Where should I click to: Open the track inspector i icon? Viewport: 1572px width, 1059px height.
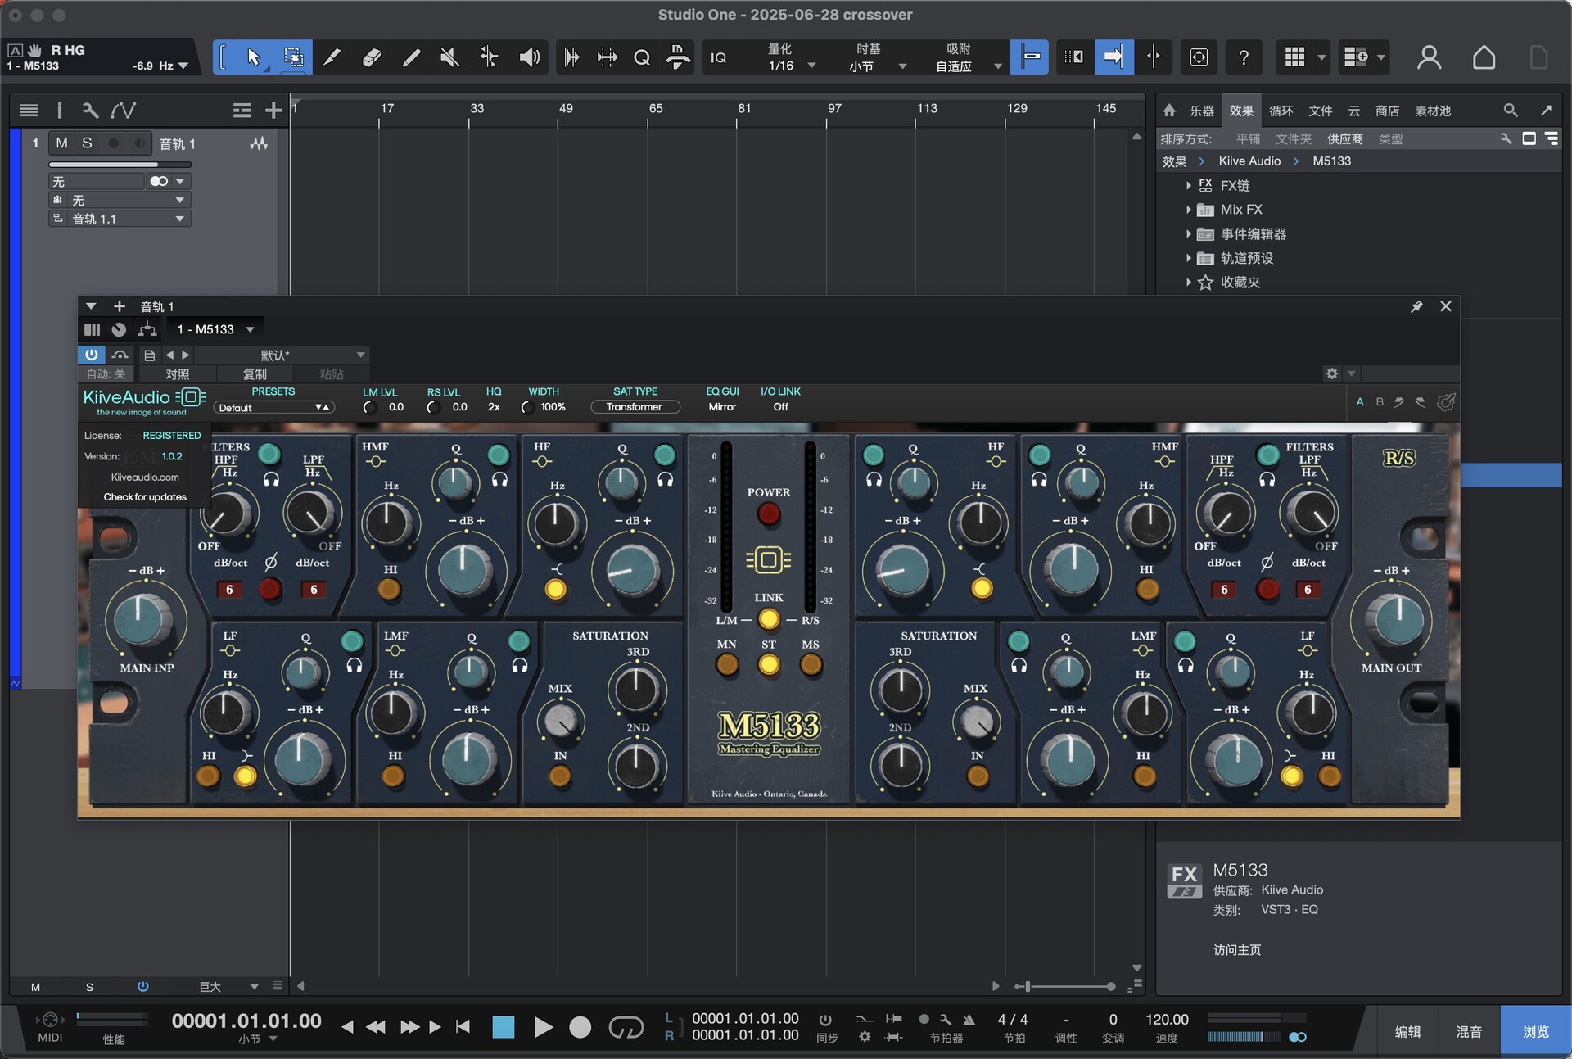tap(59, 110)
